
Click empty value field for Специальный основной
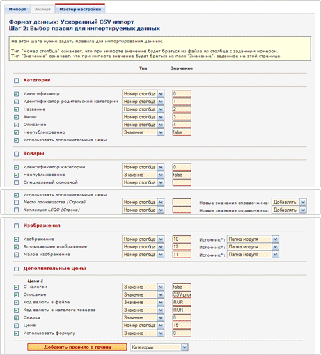(x=182, y=182)
